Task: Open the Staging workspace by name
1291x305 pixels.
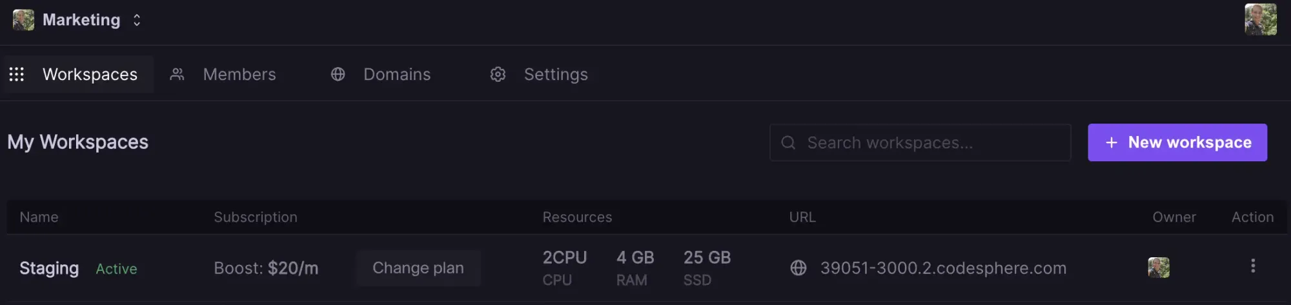Action: (49, 268)
